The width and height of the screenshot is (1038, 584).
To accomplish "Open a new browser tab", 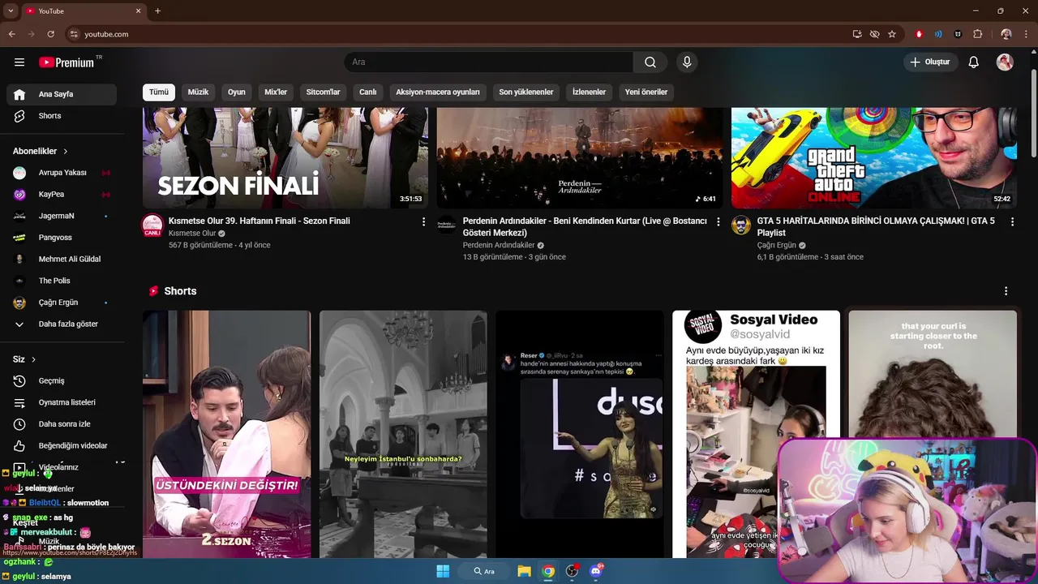I will click(x=157, y=11).
